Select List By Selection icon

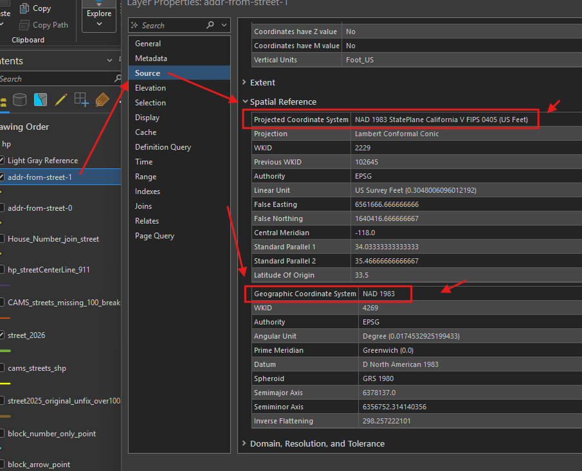click(x=41, y=100)
